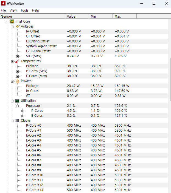Viewport: 171px width, 193px height.
Task: Collapse the Processor utilization node
Action: click(17, 106)
